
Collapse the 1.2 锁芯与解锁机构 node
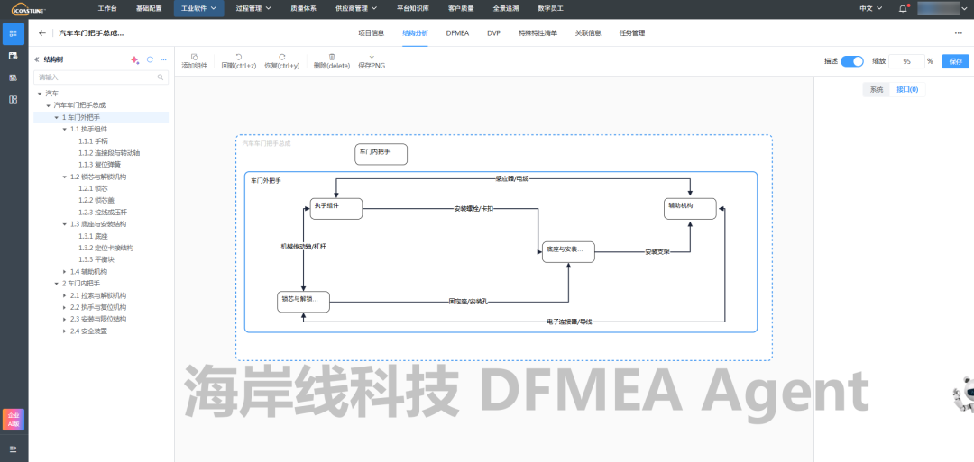tap(65, 177)
